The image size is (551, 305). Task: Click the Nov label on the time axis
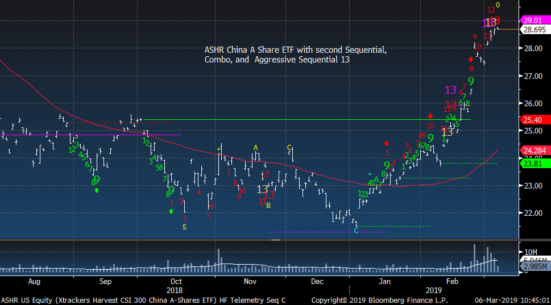(250, 282)
